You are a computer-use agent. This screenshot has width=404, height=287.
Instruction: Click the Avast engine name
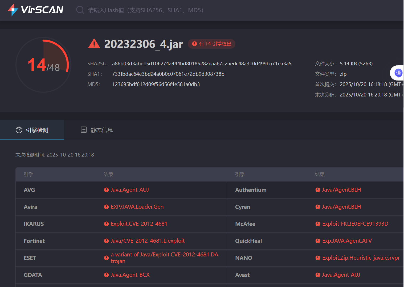coord(242,275)
